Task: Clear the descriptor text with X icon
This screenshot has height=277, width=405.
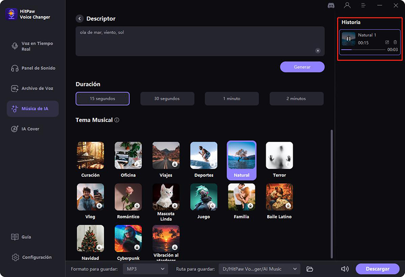Action: [318, 51]
